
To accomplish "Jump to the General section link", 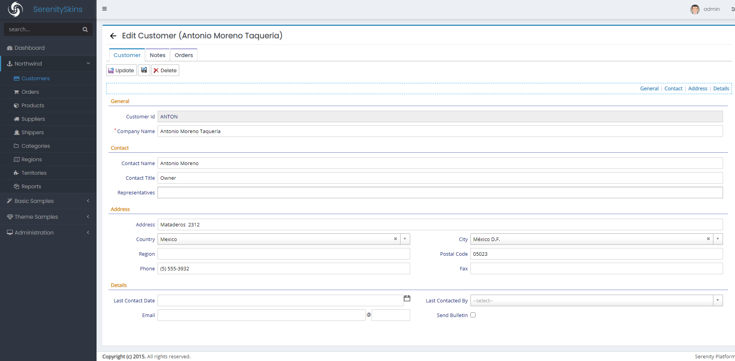I will [x=649, y=89].
